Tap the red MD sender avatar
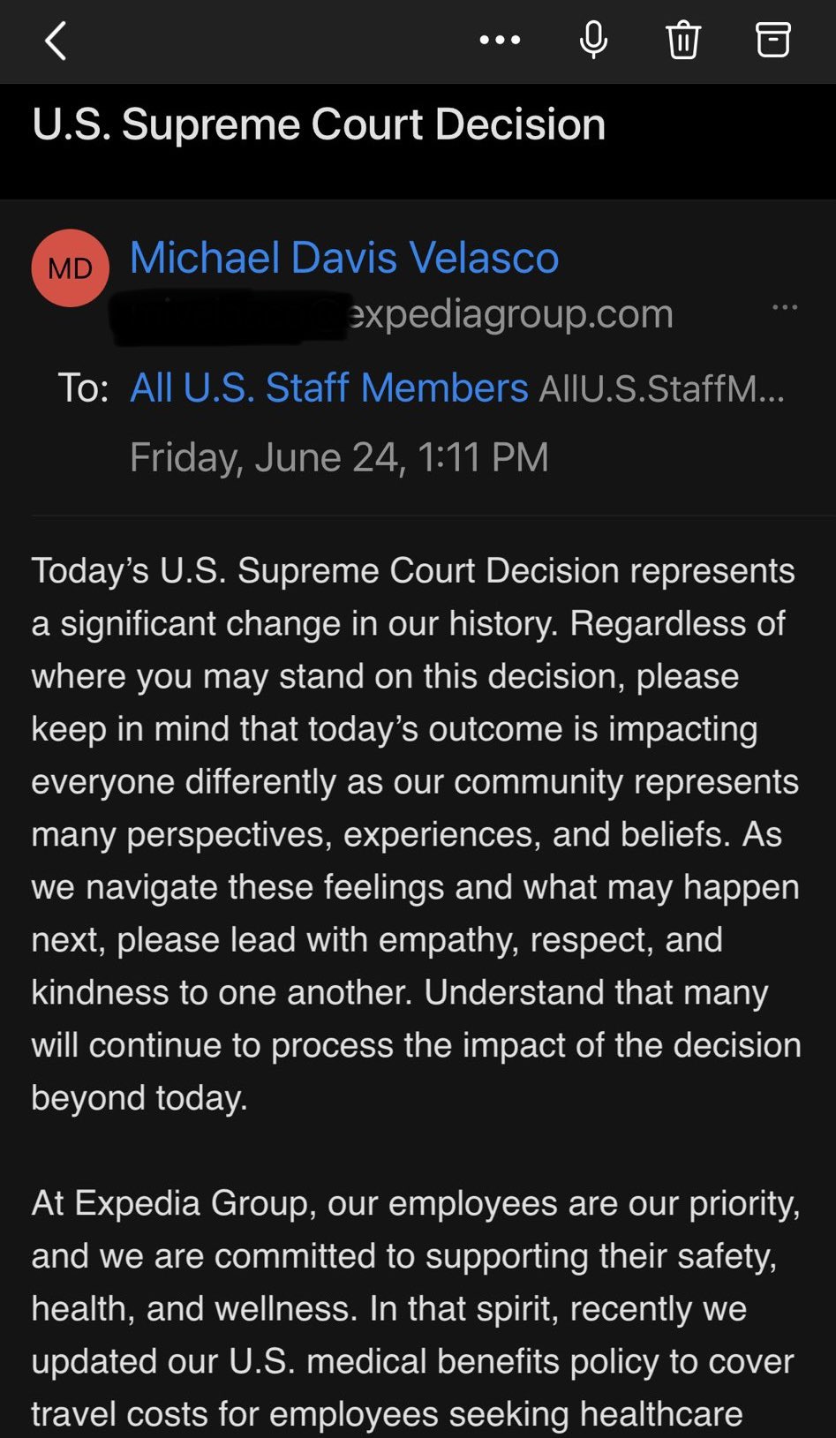This screenshot has width=836, height=1438. pyautogui.click(x=71, y=268)
